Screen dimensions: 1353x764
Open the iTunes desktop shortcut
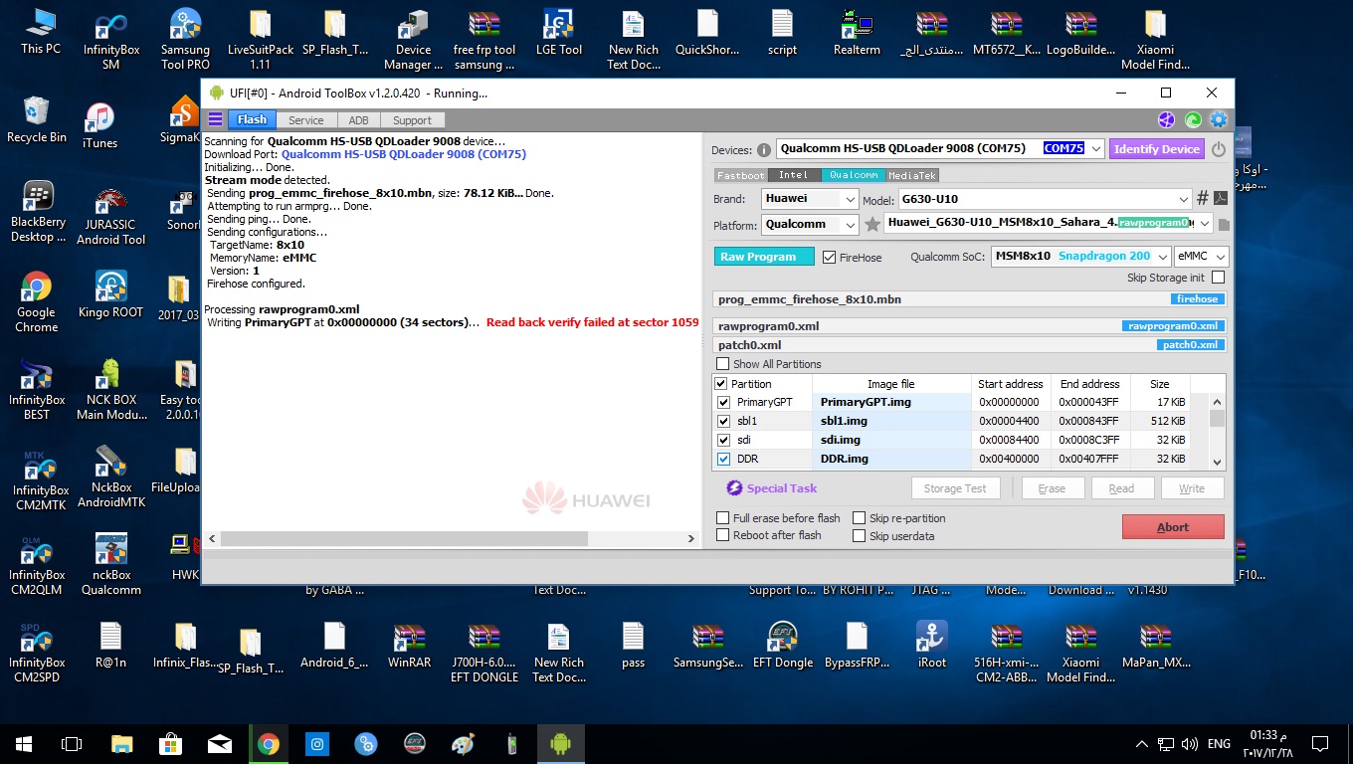(x=99, y=125)
